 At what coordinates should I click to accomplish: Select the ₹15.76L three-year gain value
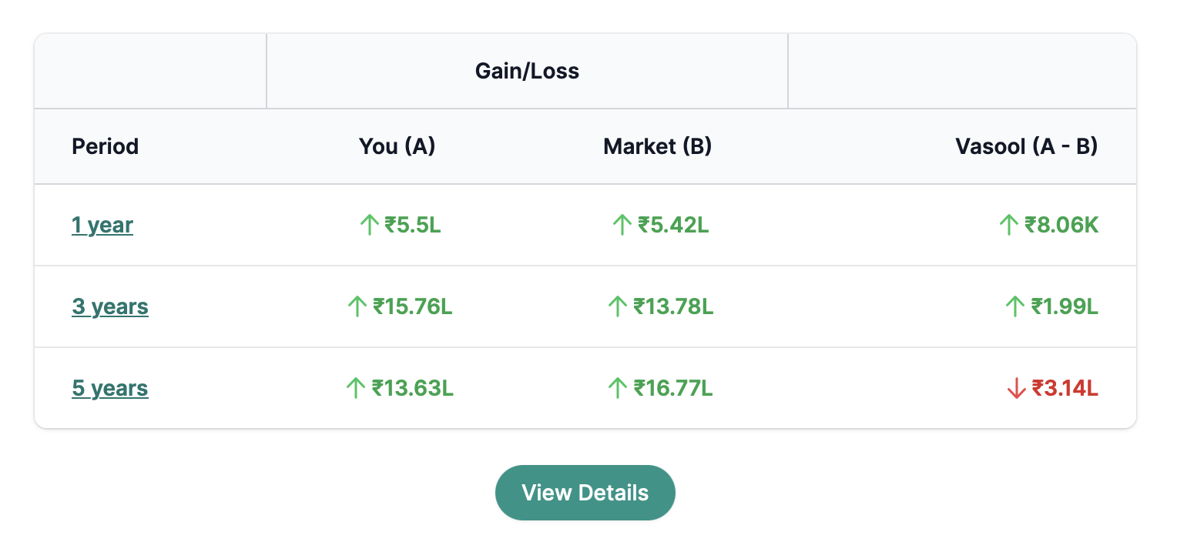(x=413, y=307)
